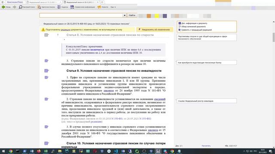Click bookmark icon beside Статья 8 heading
Screen dimensions: 275x154
point(46,35)
